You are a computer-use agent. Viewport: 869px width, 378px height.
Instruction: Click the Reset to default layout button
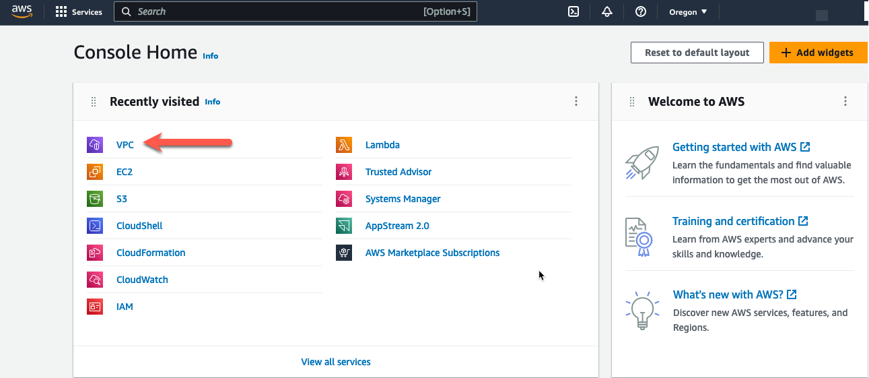(x=697, y=53)
